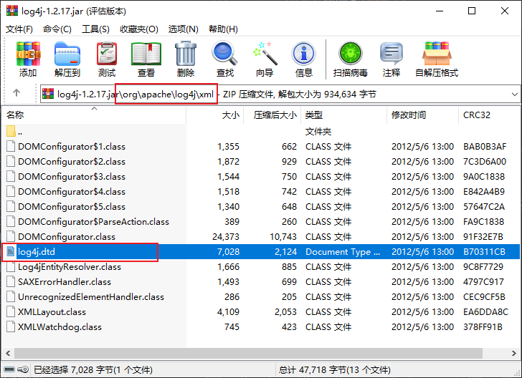
Task: Click the log4j.dtd file icon
Action: (x=11, y=252)
